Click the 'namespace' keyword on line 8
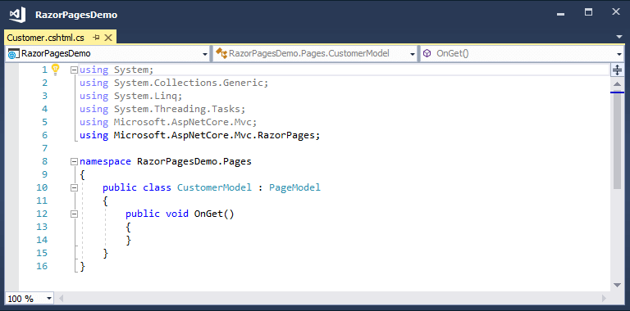The width and height of the screenshot is (630, 311). coord(105,161)
